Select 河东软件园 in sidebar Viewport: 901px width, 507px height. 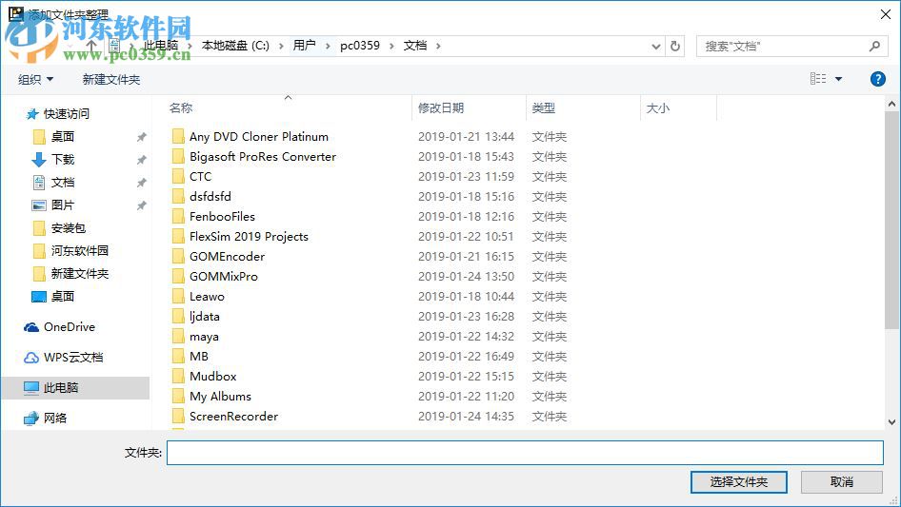point(79,251)
